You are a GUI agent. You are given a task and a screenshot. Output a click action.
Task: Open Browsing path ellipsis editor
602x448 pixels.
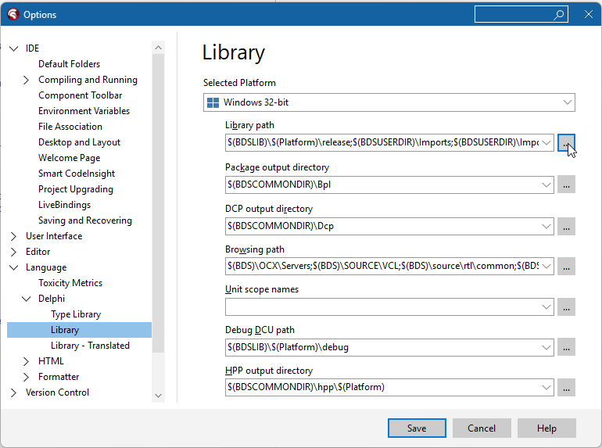(566, 267)
